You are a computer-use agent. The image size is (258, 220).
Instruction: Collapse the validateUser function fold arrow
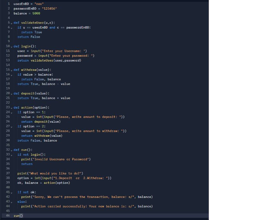[x=12, y=23]
